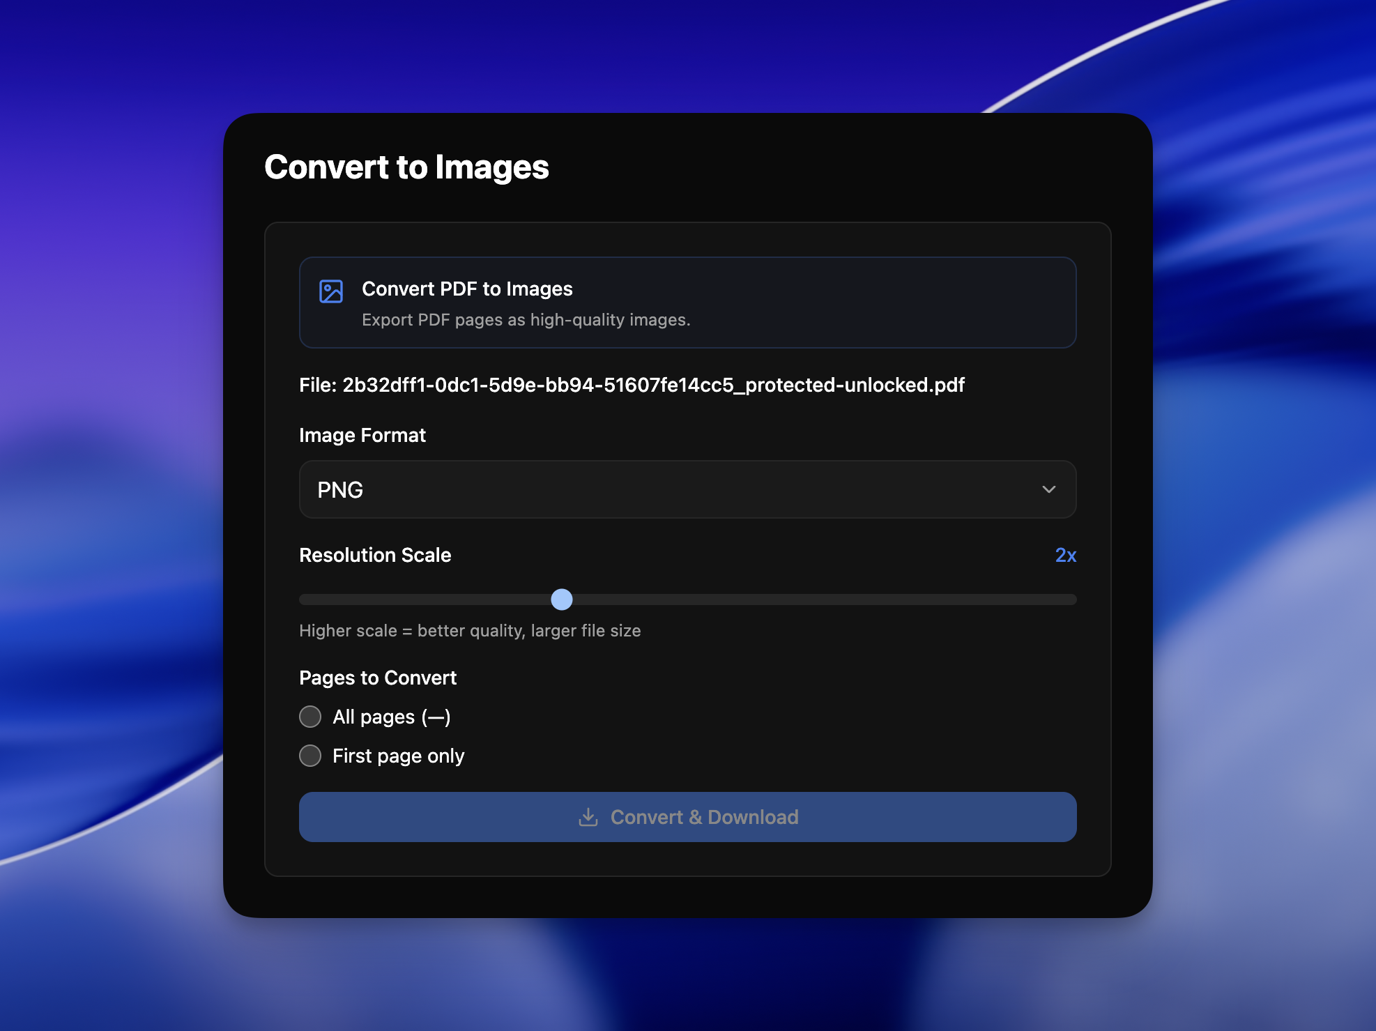Select the All pages radio button
This screenshot has height=1031, width=1376.
pos(310,716)
